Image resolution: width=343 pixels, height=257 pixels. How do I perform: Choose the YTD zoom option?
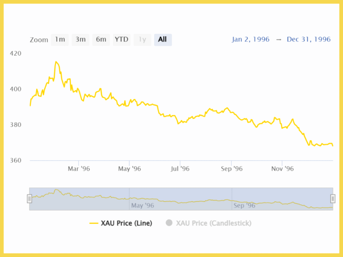[121, 40]
